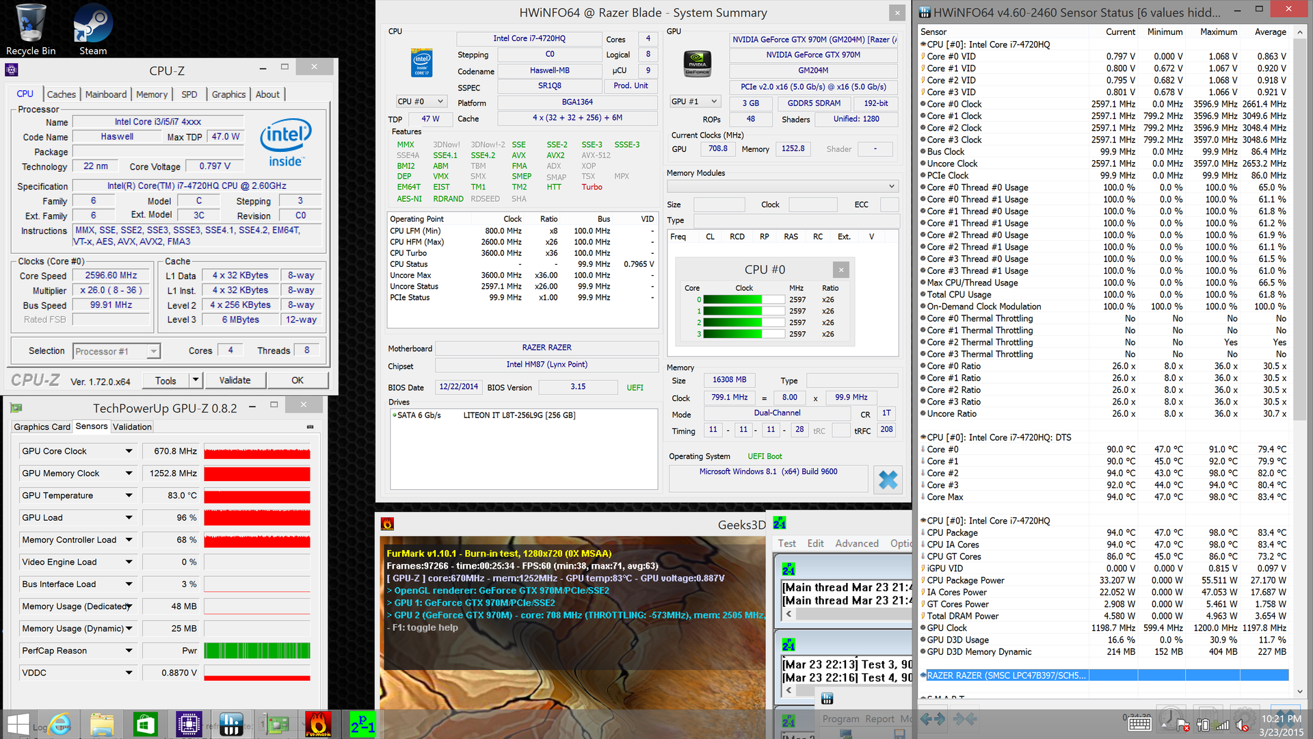Click the OK button in CPU-Z
The height and width of the screenshot is (739, 1313).
297,380
